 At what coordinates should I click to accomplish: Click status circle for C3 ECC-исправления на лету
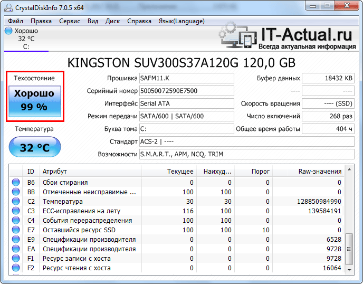tap(16, 211)
